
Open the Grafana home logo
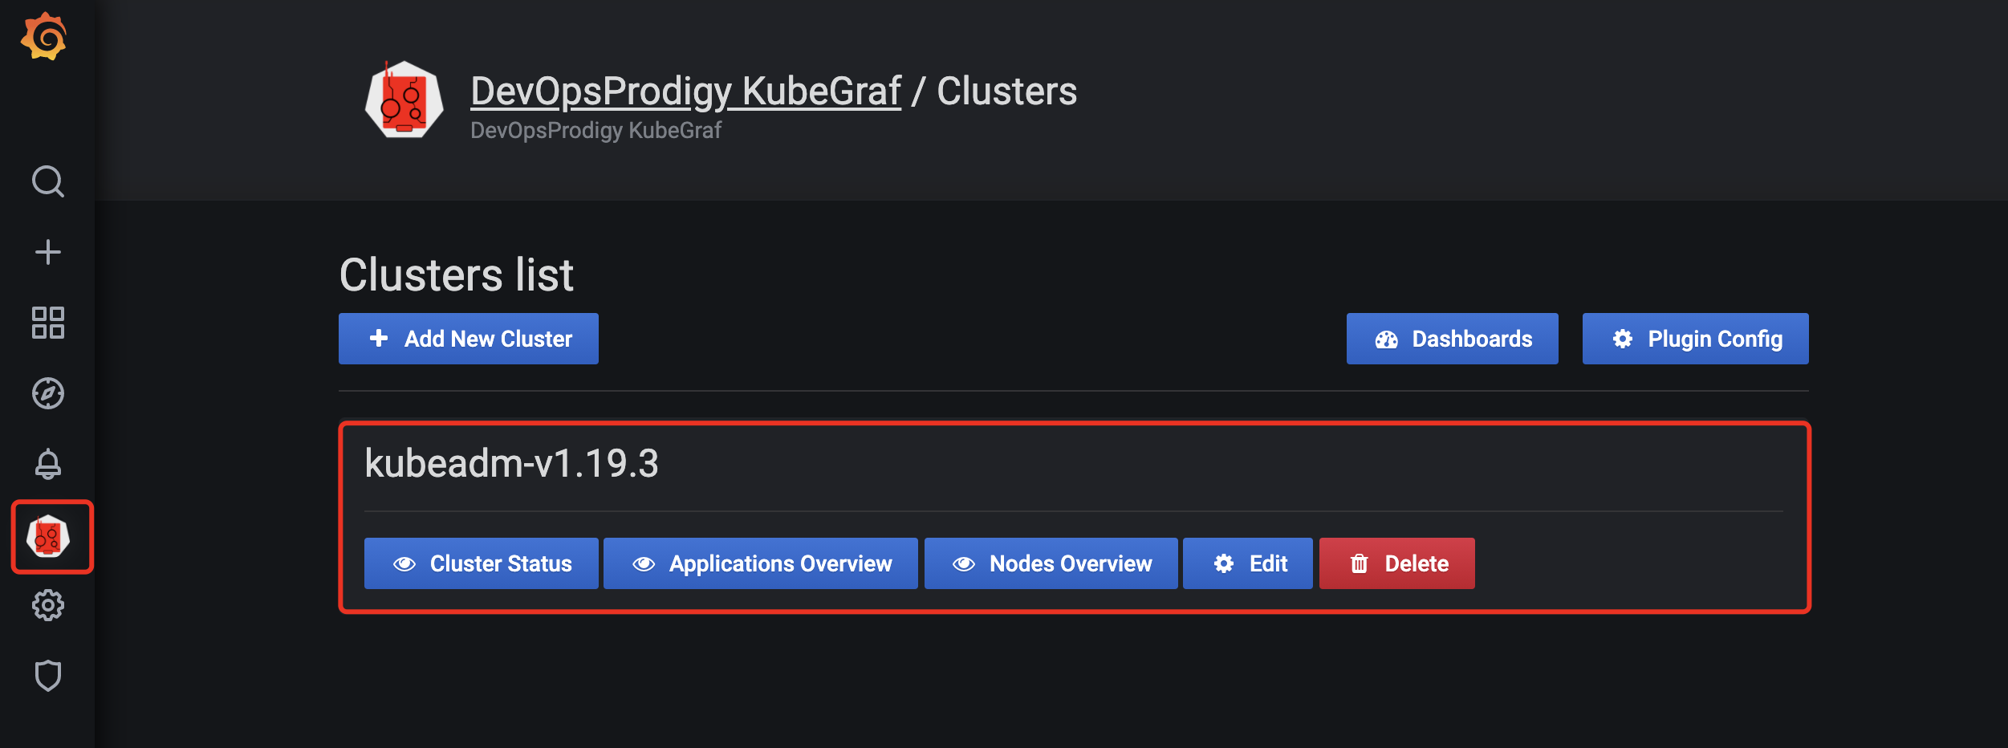tap(44, 36)
